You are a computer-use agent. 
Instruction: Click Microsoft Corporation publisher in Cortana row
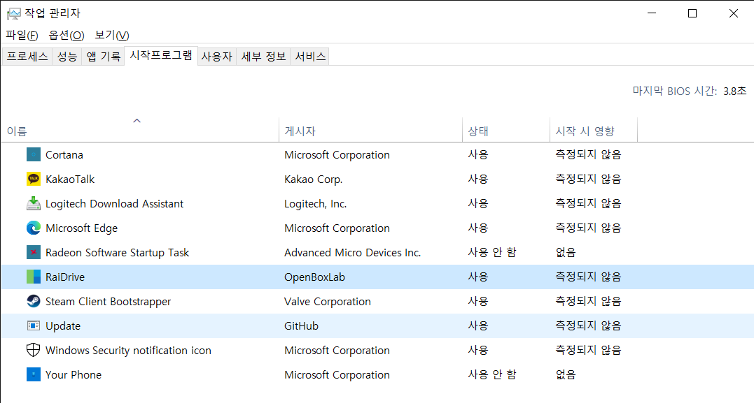(x=337, y=155)
